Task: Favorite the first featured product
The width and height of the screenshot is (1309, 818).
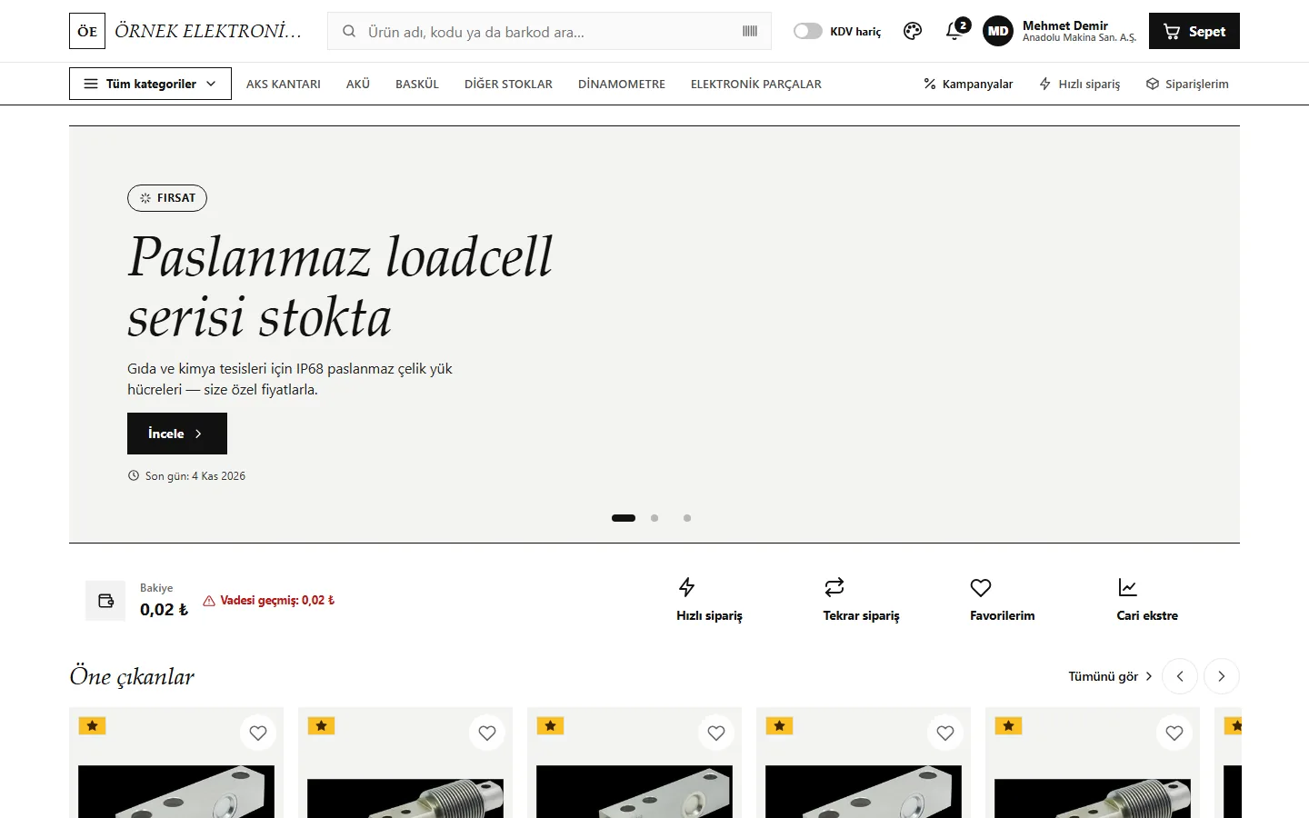Action: tap(258, 733)
